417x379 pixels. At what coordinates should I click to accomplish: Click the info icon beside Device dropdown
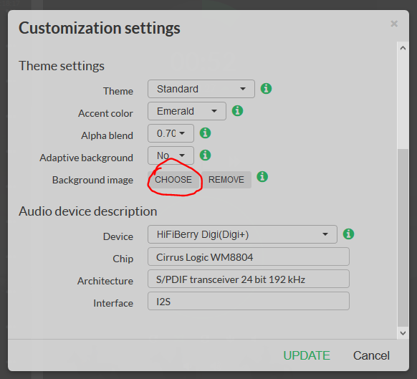pyautogui.click(x=348, y=234)
